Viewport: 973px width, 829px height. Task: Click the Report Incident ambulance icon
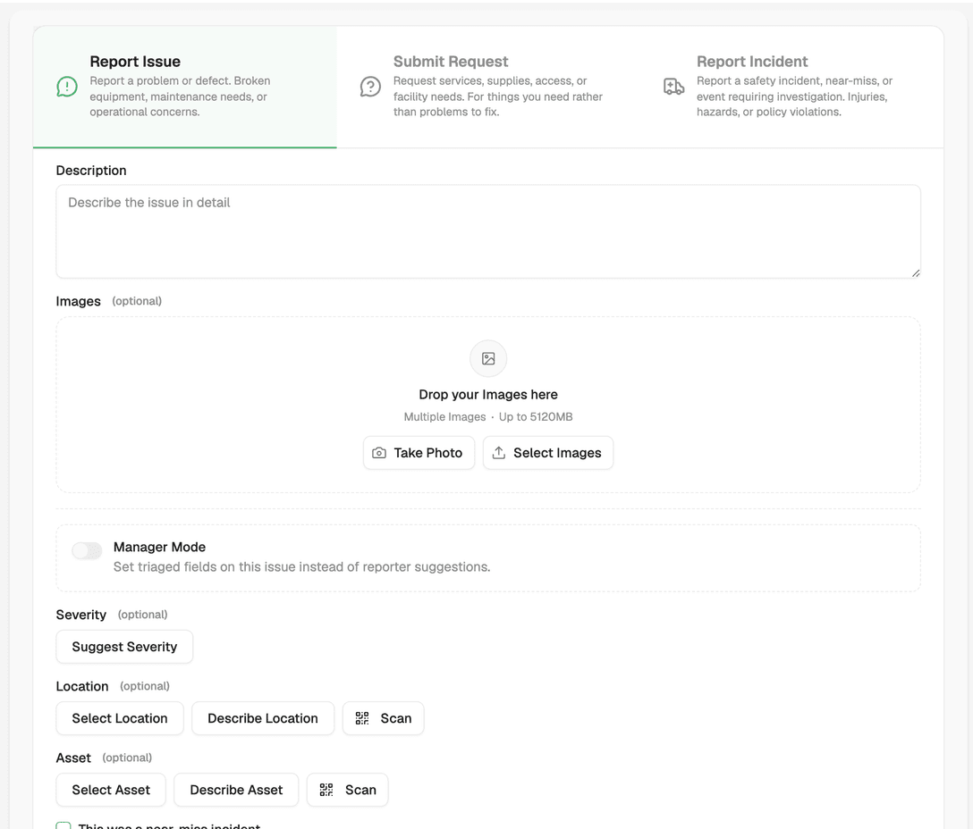coord(674,87)
